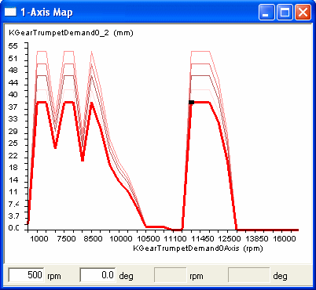This screenshot has width=316, height=290.
Task: Click the KGearTrumpetDemand0Axis (rpm) axis label
Action: pyautogui.click(x=198, y=248)
